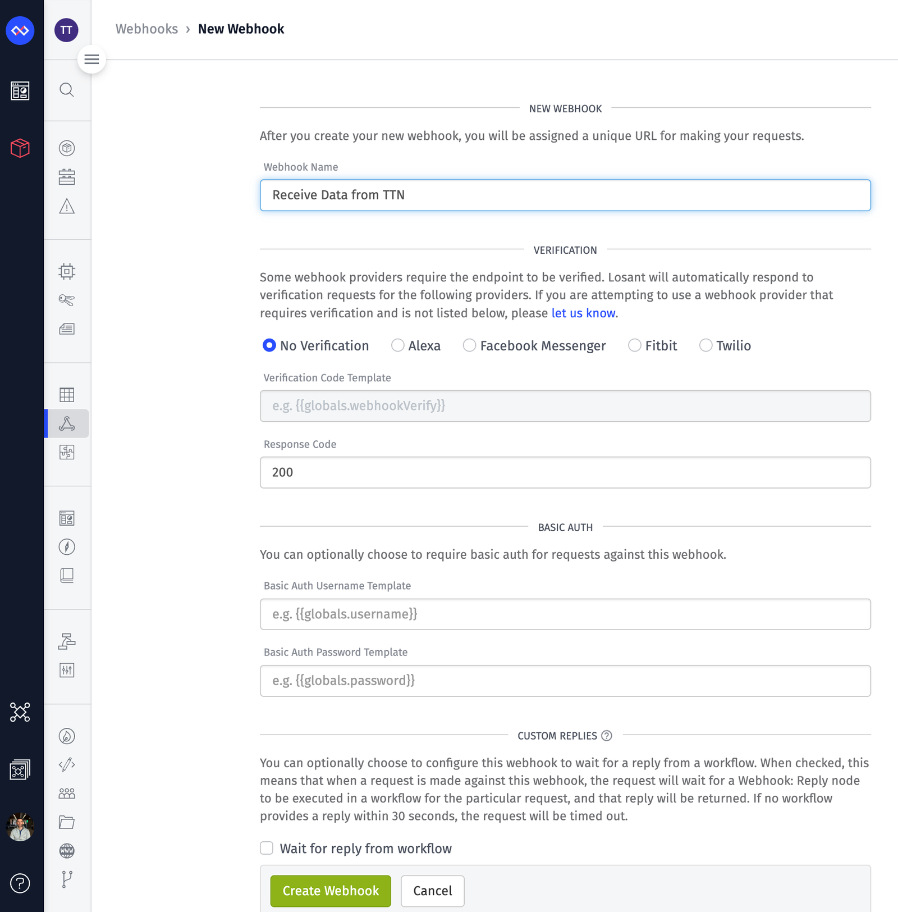This screenshot has width=898, height=912.
Task: Open the Notebooks book icon
Action: point(67,575)
